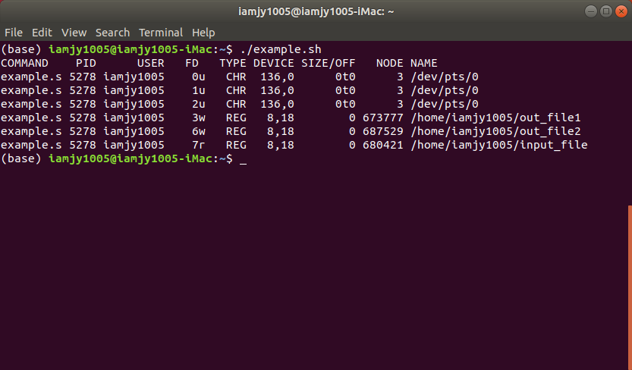
Task: Minimize the terminal window
Action: (591, 11)
